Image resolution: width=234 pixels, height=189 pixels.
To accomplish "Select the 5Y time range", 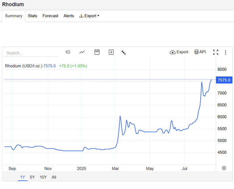I will pos(32,177).
